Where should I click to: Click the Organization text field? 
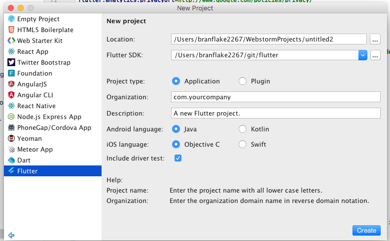[276, 97]
